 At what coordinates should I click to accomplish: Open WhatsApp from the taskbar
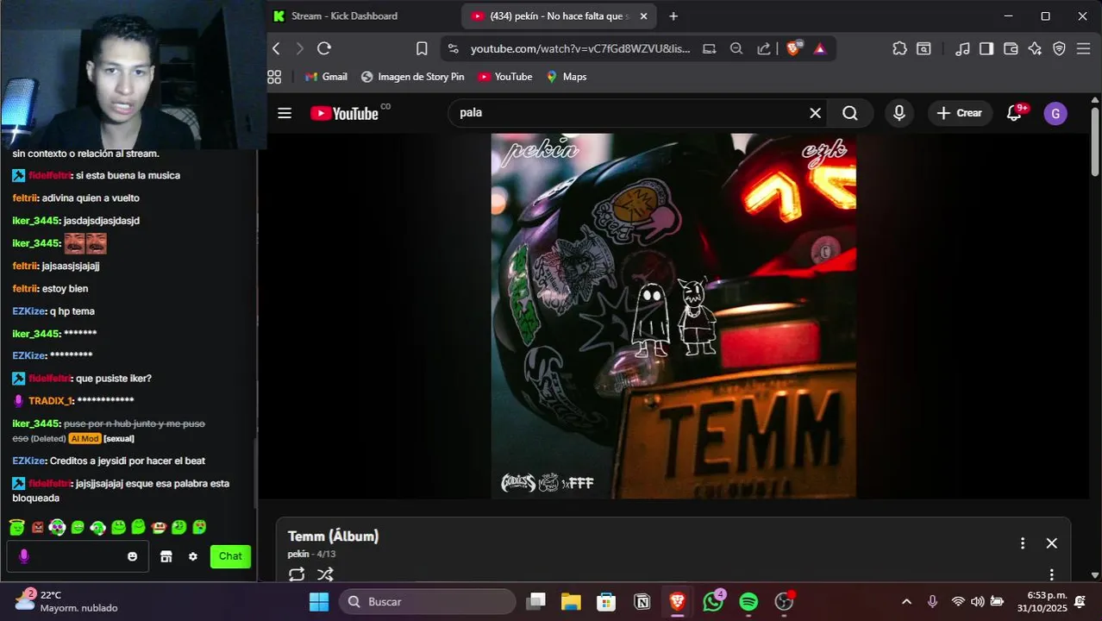tap(714, 601)
